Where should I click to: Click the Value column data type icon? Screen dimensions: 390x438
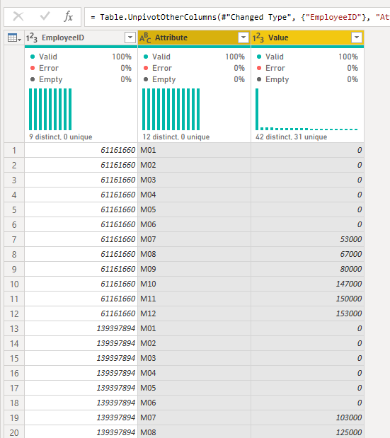point(258,38)
